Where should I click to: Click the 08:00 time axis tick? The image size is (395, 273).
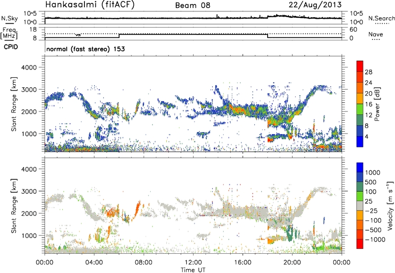coord(144,263)
